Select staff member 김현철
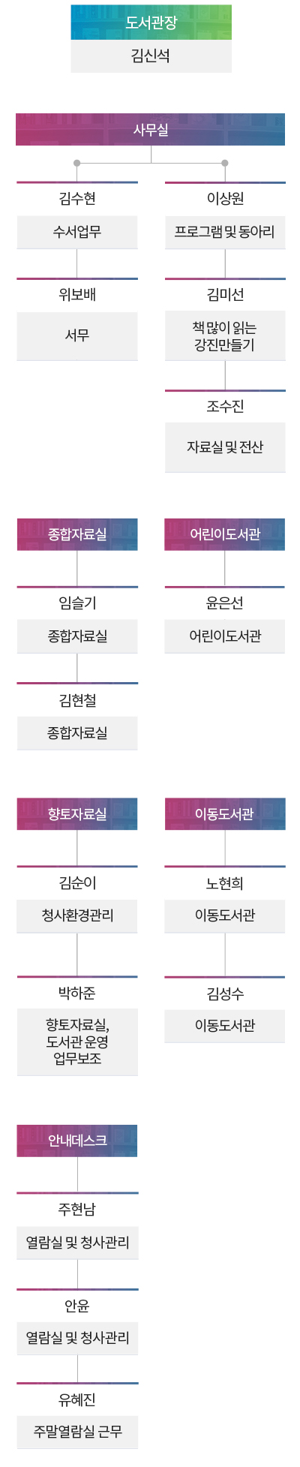Viewport: 300px width, 1467px height. (x=77, y=701)
